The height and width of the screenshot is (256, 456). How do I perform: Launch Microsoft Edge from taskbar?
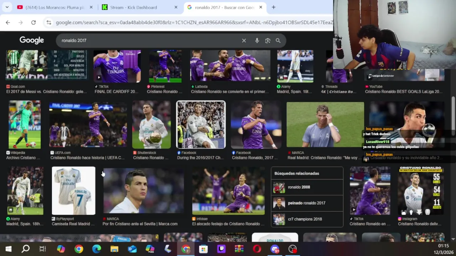[97, 249]
